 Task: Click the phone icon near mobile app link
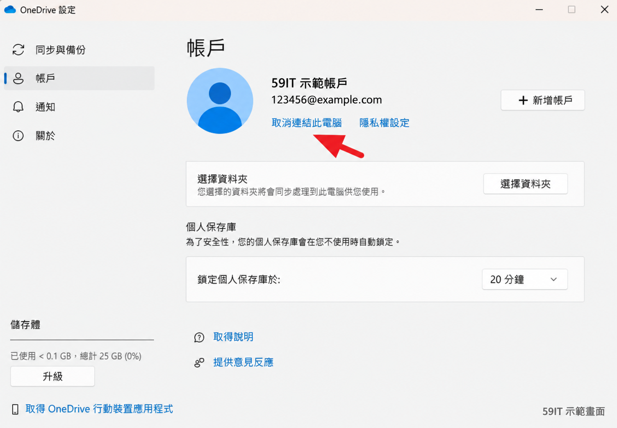tap(15, 409)
